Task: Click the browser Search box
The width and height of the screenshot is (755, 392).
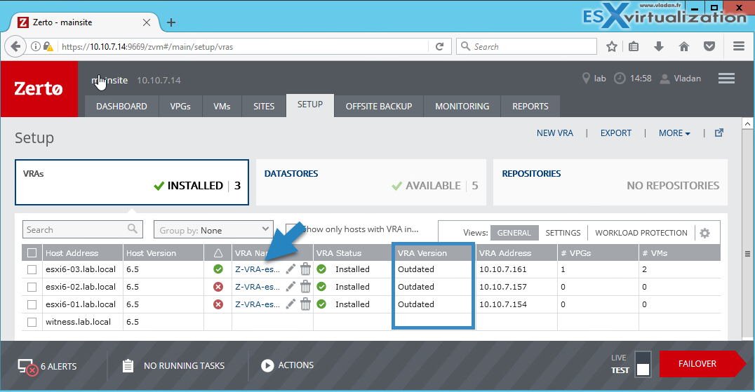Action: (526, 47)
